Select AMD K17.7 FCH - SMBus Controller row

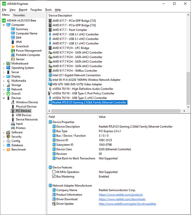pos(73,70)
